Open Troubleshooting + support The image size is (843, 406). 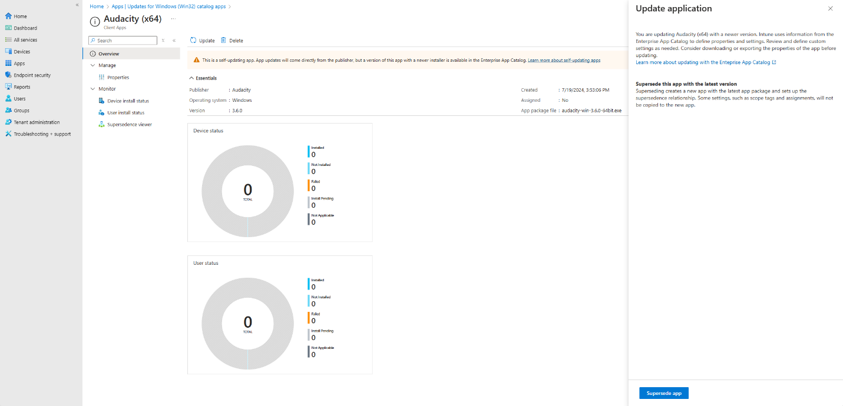click(42, 134)
